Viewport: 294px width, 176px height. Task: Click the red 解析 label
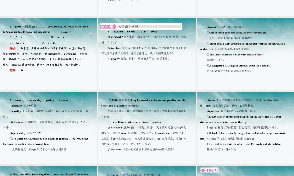pos(13,48)
